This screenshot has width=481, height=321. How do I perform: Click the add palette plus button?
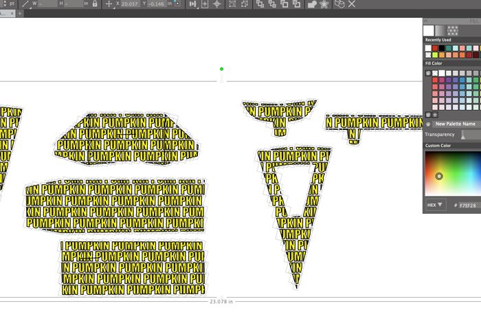(x=435, y=115)
